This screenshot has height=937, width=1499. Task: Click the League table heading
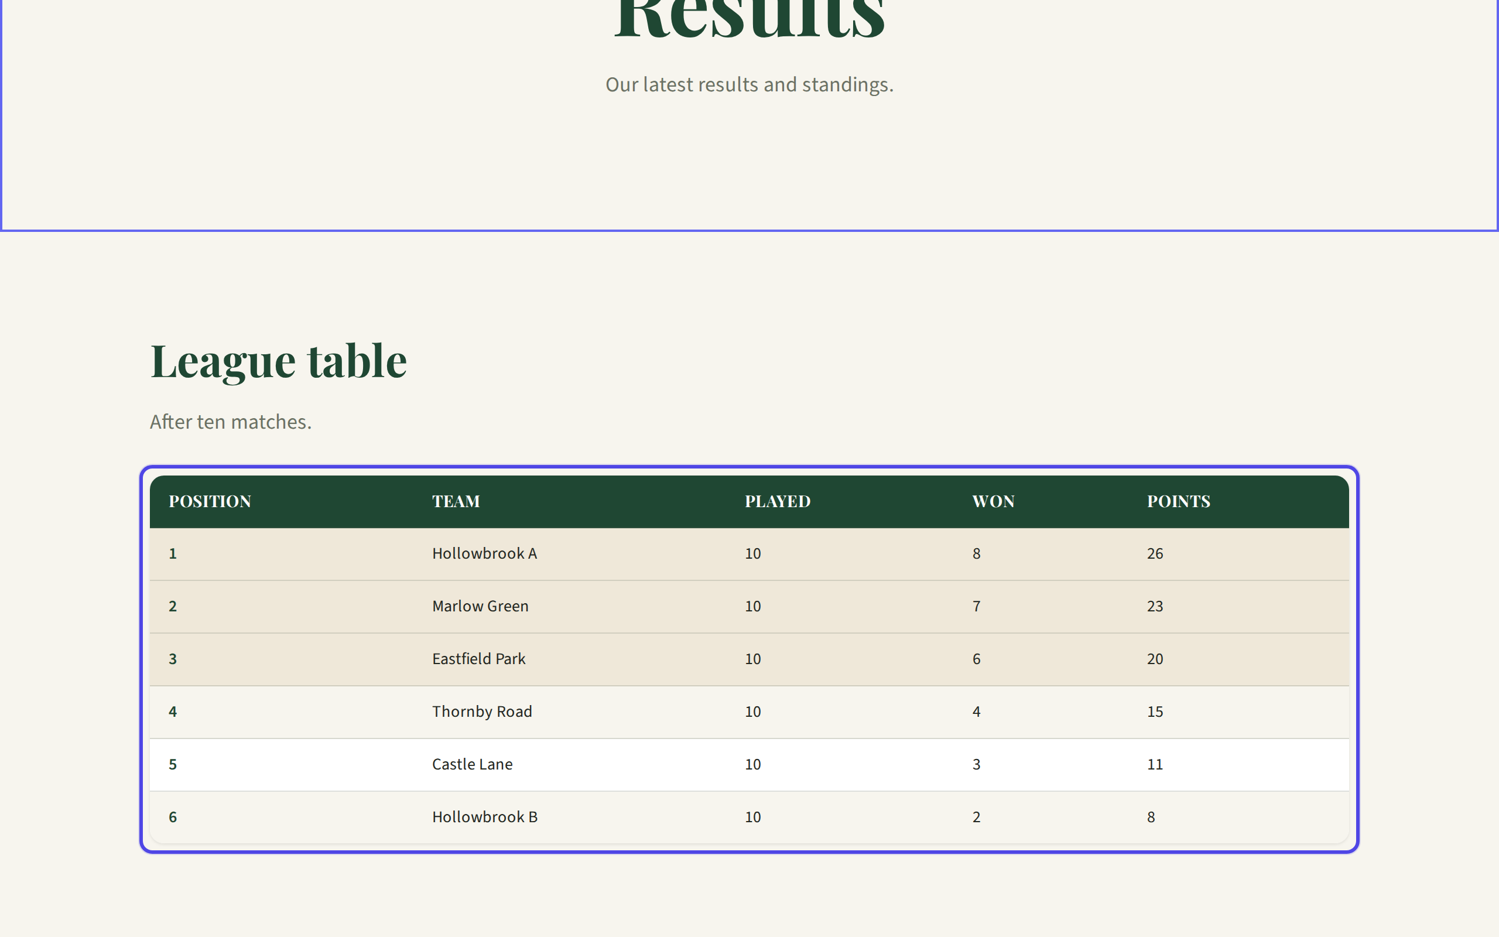(x=278, y=362)
